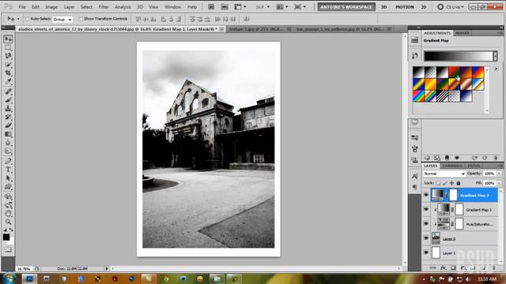506x284 pixels.
Task: Hide the Gradient Map 2 layer
Action: (426, 195)
